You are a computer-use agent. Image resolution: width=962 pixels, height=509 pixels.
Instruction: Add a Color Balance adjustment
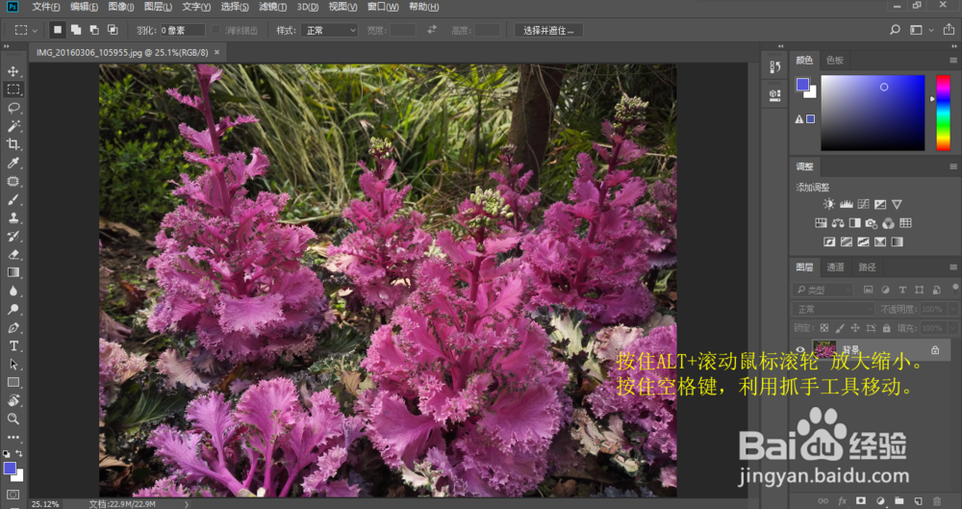(x=838, y=223)
